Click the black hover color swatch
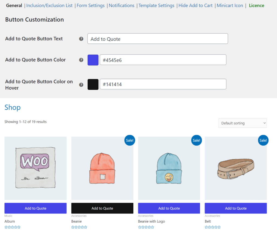 click(x=93, y=84)
